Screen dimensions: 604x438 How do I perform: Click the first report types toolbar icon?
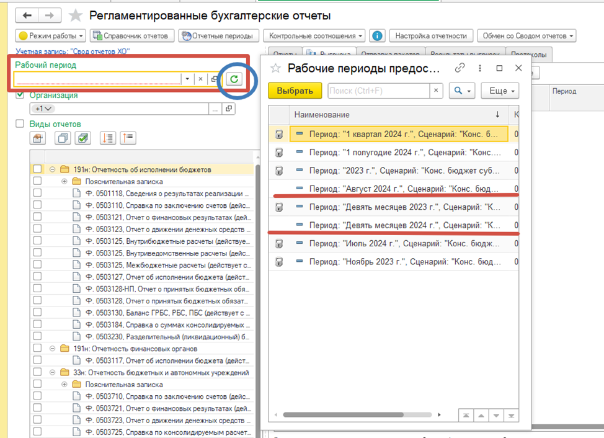[x=38, y=138]
